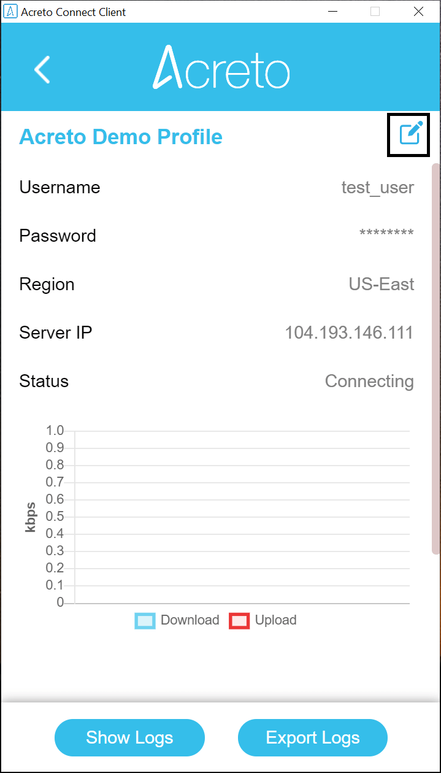Screen dimensions: 441x773
Task: Click the 'kbps' axis label
Action: [x=30, y=517]
